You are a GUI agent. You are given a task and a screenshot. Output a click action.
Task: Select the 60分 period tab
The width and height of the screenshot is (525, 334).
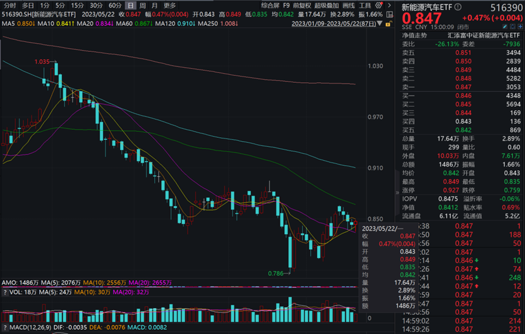(115, 5)
